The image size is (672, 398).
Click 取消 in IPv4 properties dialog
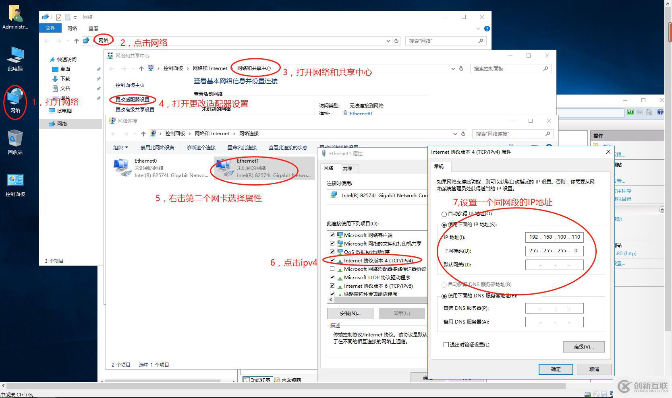594,369
